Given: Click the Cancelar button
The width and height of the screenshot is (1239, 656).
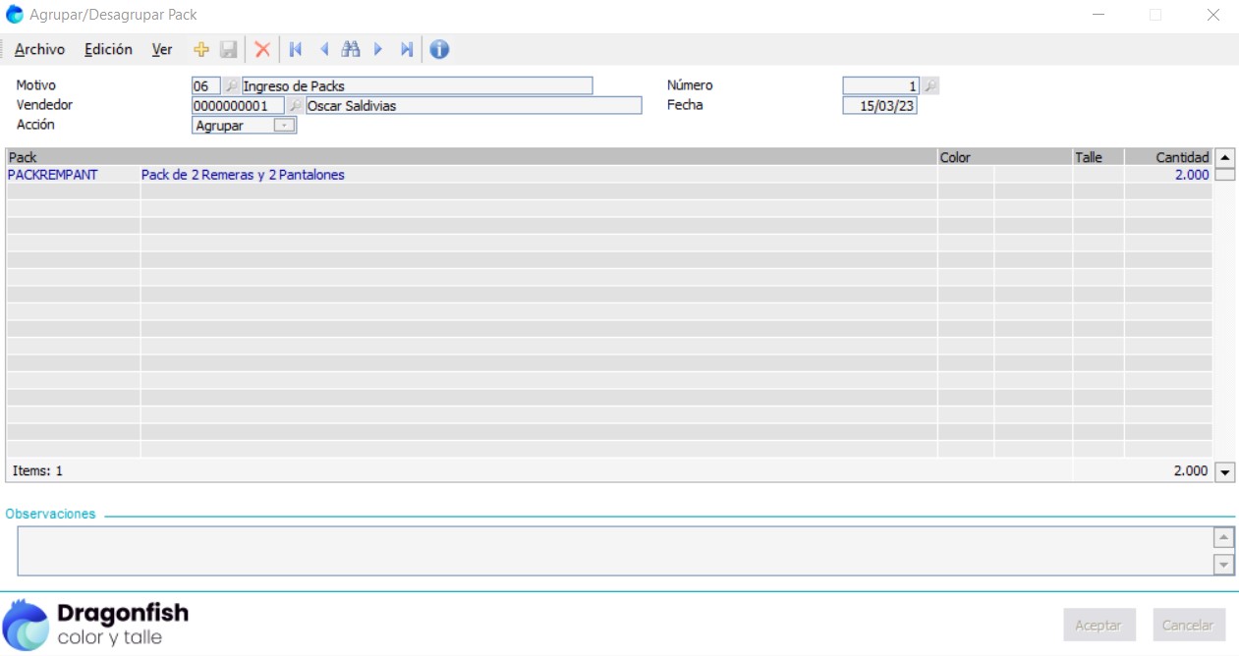Looking at the screenshot, I should [1188, 625].
